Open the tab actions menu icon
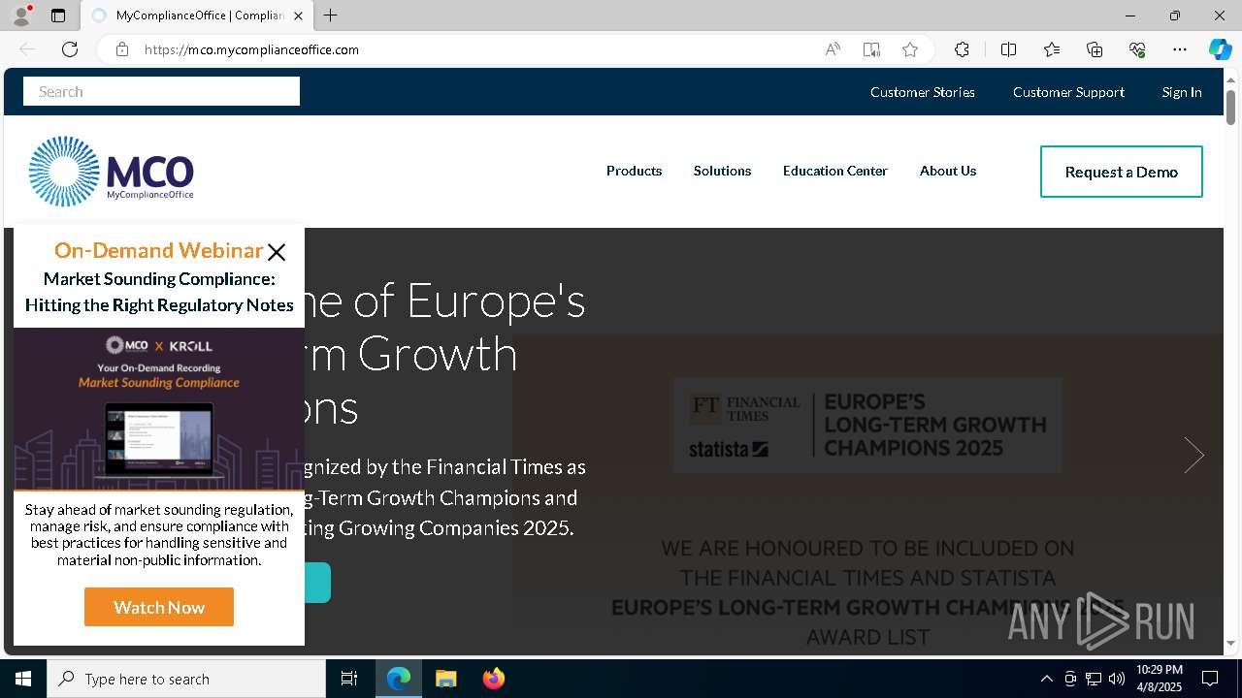 point(58,16)
